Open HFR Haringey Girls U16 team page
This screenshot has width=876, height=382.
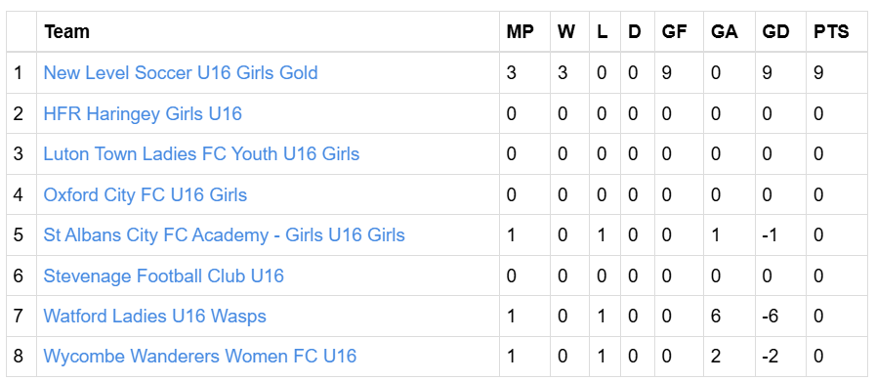point(143,113)
